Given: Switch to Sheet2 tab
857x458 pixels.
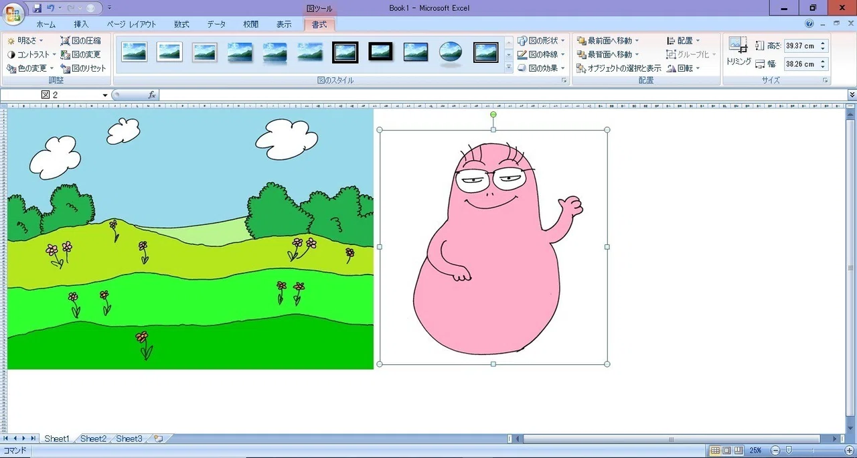Looking at the screenshot, I should (93, 439).
